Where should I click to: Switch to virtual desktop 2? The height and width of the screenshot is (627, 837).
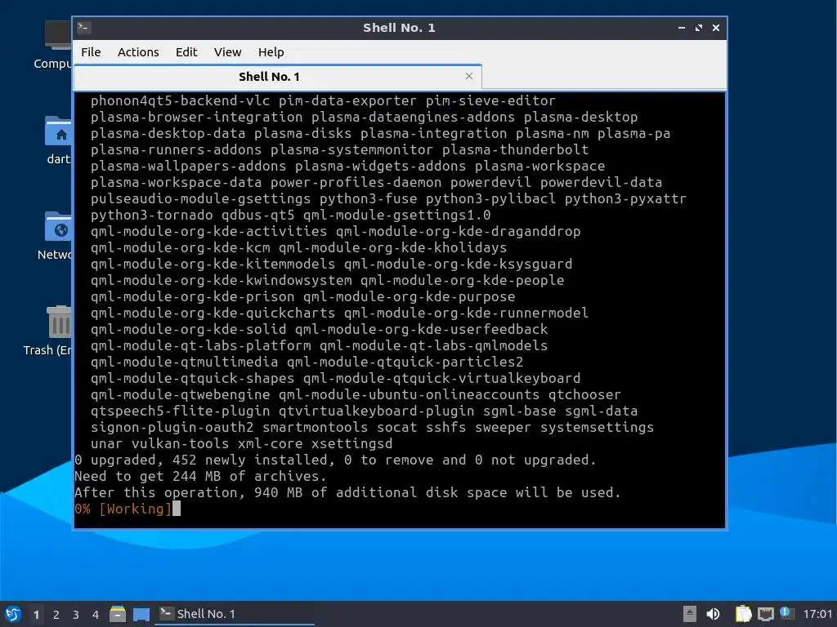click(x=56, y=615)
